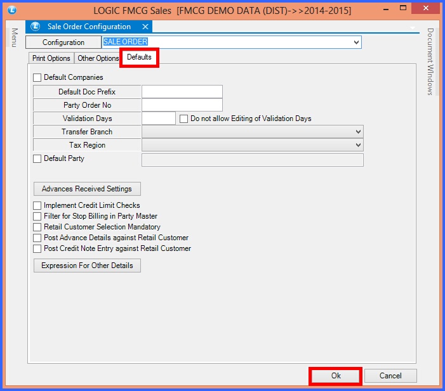Confirm with the Ok button
The width and height of the screenshot is (445, 391).
(335, 376)
